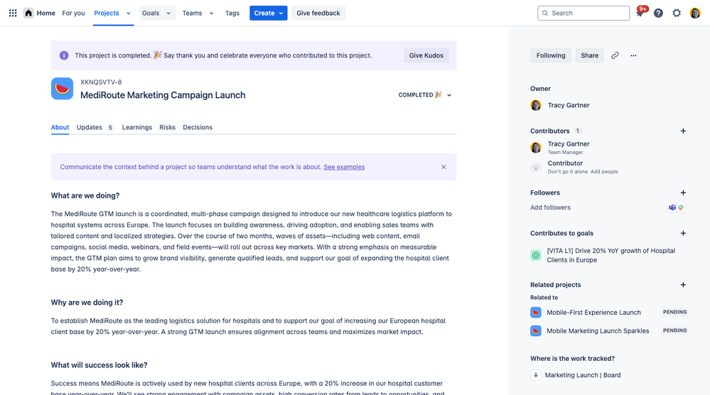Click the Mobile Marketing Launch Sparkles icon
The image size is (710, 395).
click(x=536, y=331)
